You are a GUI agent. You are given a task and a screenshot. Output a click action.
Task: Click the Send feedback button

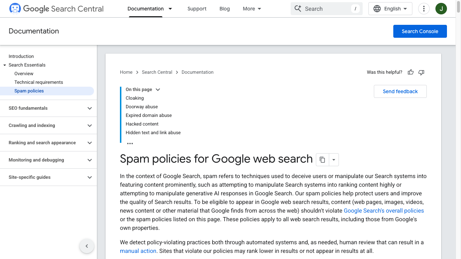(400, 91)
